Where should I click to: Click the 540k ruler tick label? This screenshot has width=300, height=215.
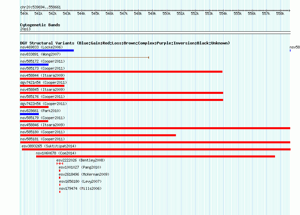(x=24, y=13)
